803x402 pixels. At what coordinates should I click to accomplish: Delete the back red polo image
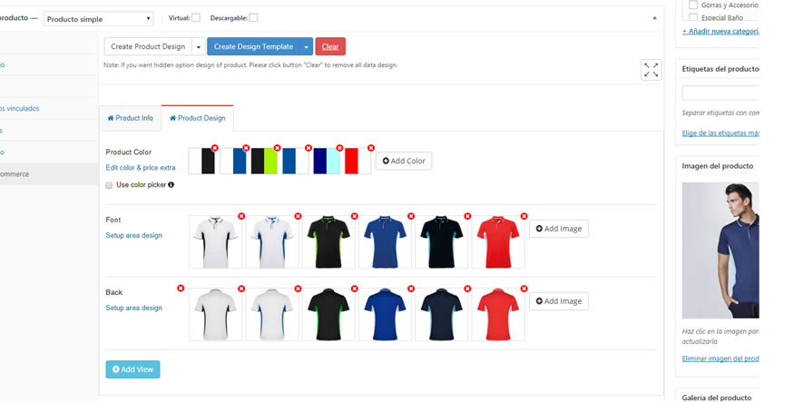pyautogui.click(x=524, y=289)
